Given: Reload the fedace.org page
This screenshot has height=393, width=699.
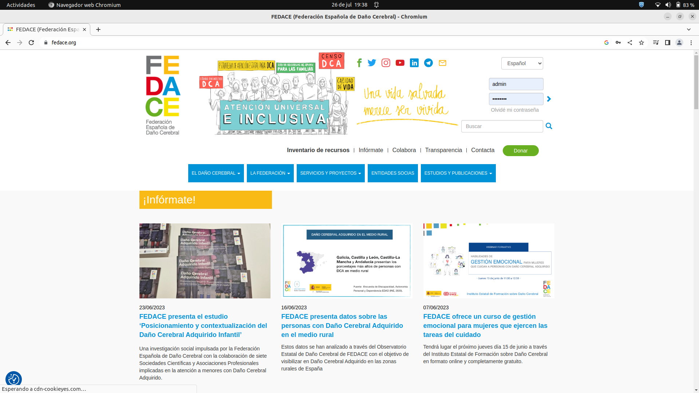Looking at the screenshot, I should (x=31, y=43).
